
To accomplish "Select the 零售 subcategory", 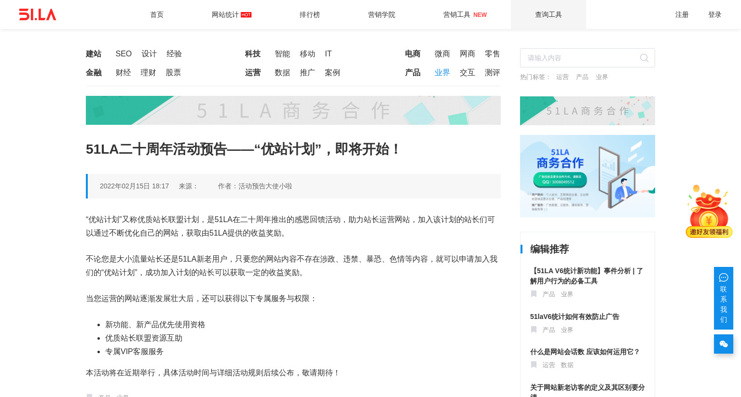I will click(493, 54).
